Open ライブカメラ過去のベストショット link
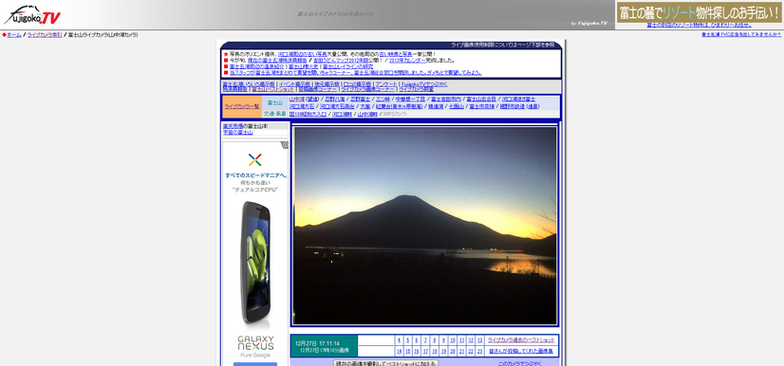 pos(521,340)
